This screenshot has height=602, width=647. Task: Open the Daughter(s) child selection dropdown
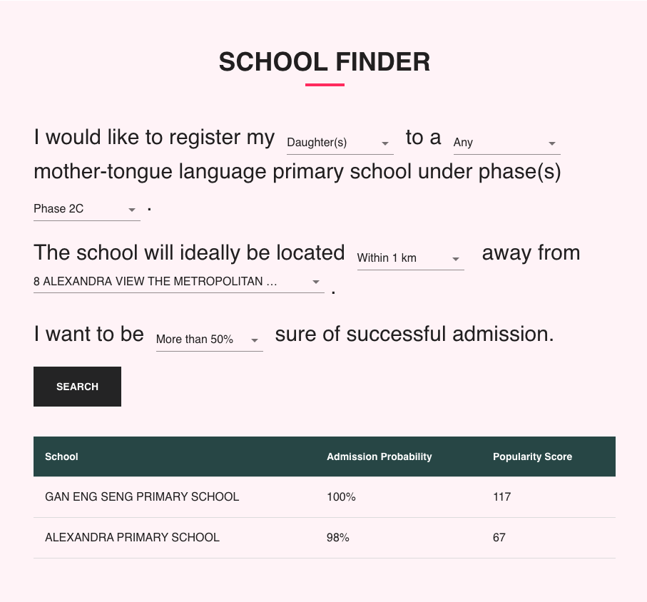pos(340,143)
